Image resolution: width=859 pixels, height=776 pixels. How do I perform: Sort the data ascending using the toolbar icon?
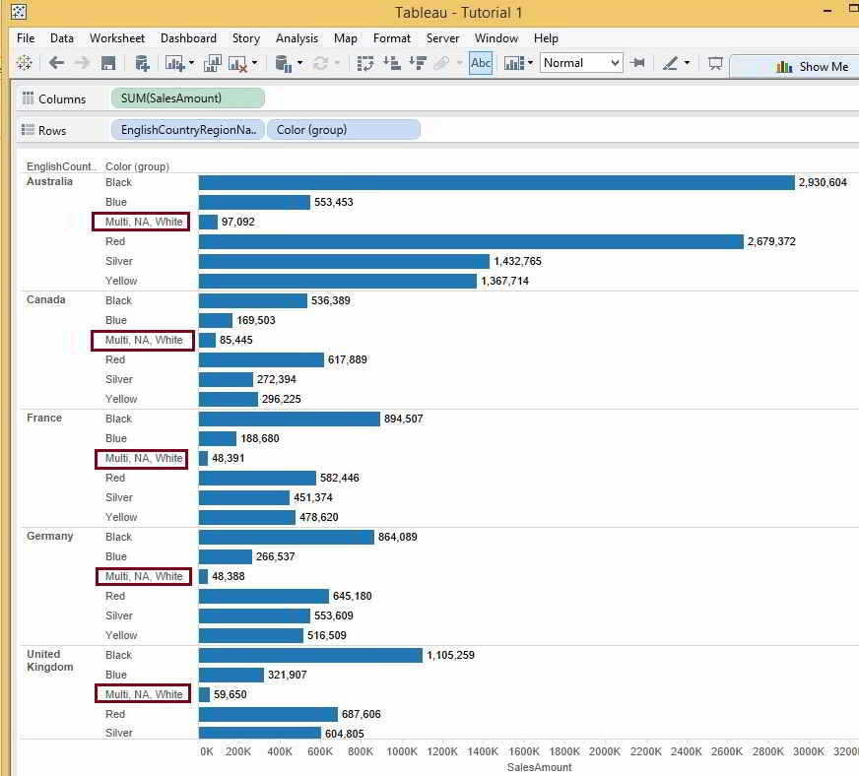(x=392, y=65)
